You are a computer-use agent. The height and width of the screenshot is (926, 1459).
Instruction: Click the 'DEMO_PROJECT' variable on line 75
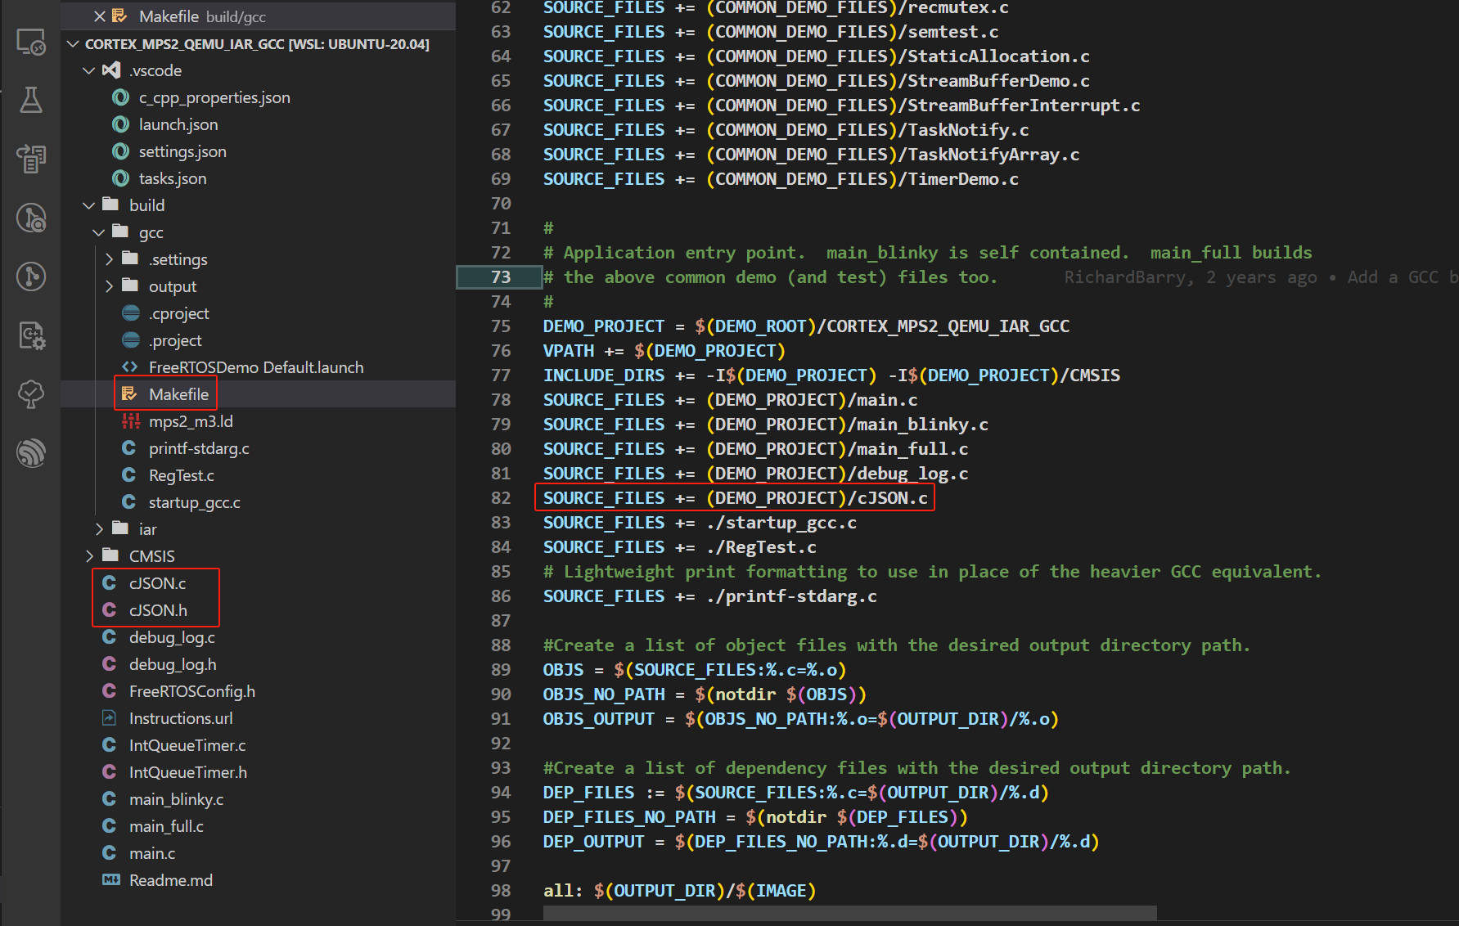click(604, 326)
